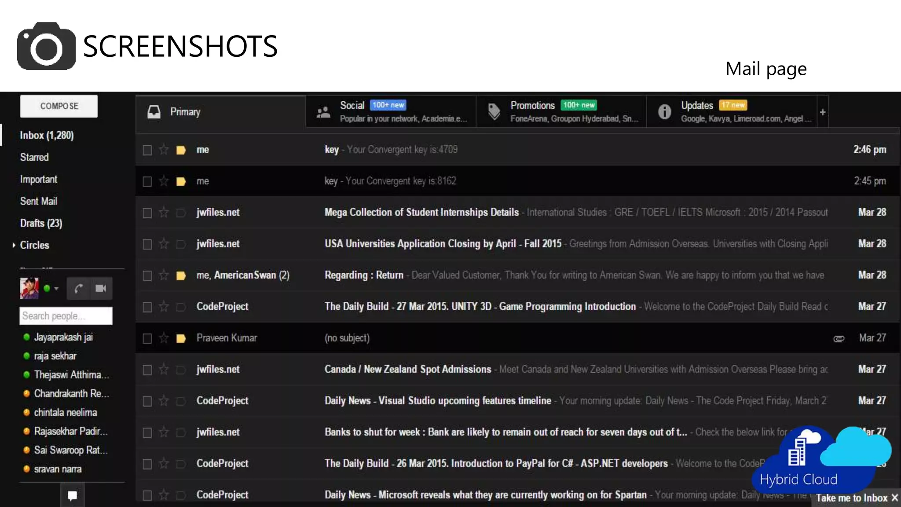Star the Visual Studio upcoming features email

(164, 400)
